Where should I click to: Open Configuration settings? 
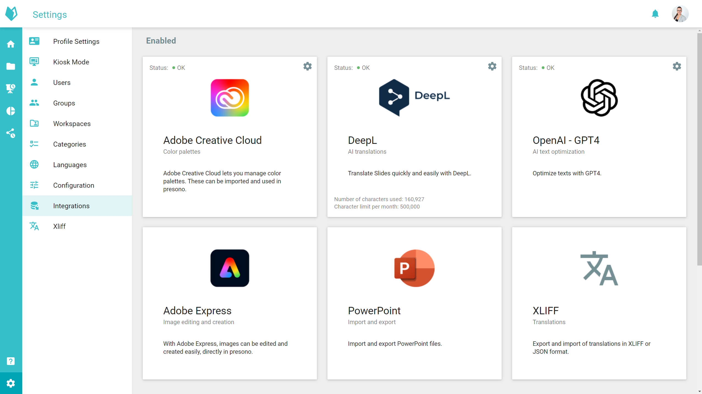point(77,185)
